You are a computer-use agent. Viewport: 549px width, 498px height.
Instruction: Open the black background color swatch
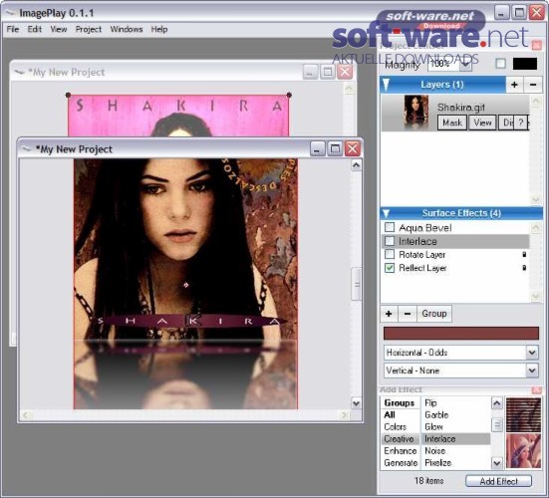click(525, 64)
